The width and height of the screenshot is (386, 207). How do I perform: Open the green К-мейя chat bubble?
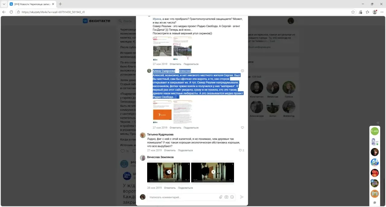point(375,131)
